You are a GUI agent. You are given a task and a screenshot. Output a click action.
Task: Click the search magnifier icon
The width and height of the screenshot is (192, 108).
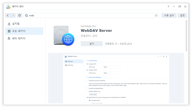point(26,15)
